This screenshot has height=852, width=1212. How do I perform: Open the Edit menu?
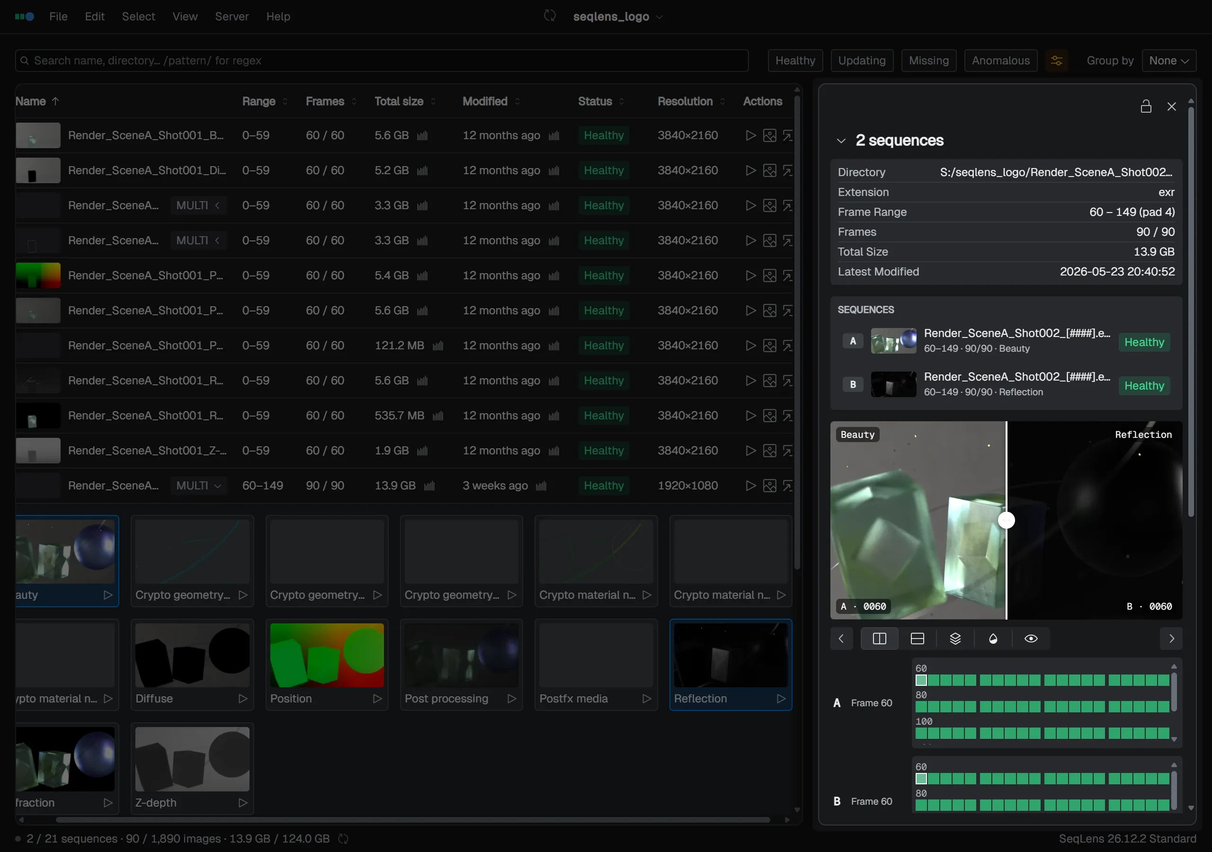click(95, 17)
